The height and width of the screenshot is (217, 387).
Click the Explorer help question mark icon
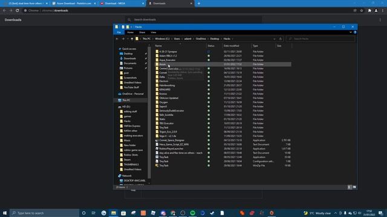point(355,32)
